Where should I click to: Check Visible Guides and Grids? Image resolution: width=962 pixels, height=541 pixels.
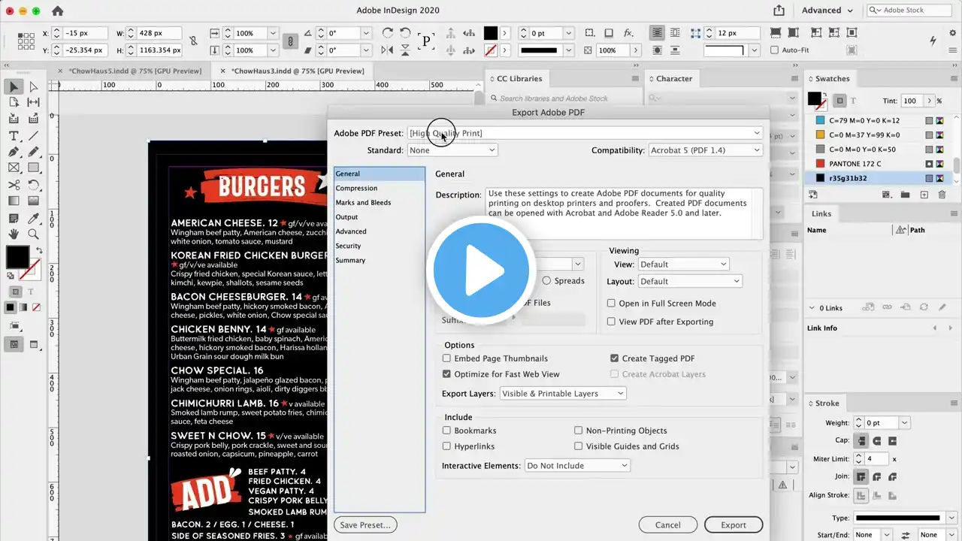point(579,446)
